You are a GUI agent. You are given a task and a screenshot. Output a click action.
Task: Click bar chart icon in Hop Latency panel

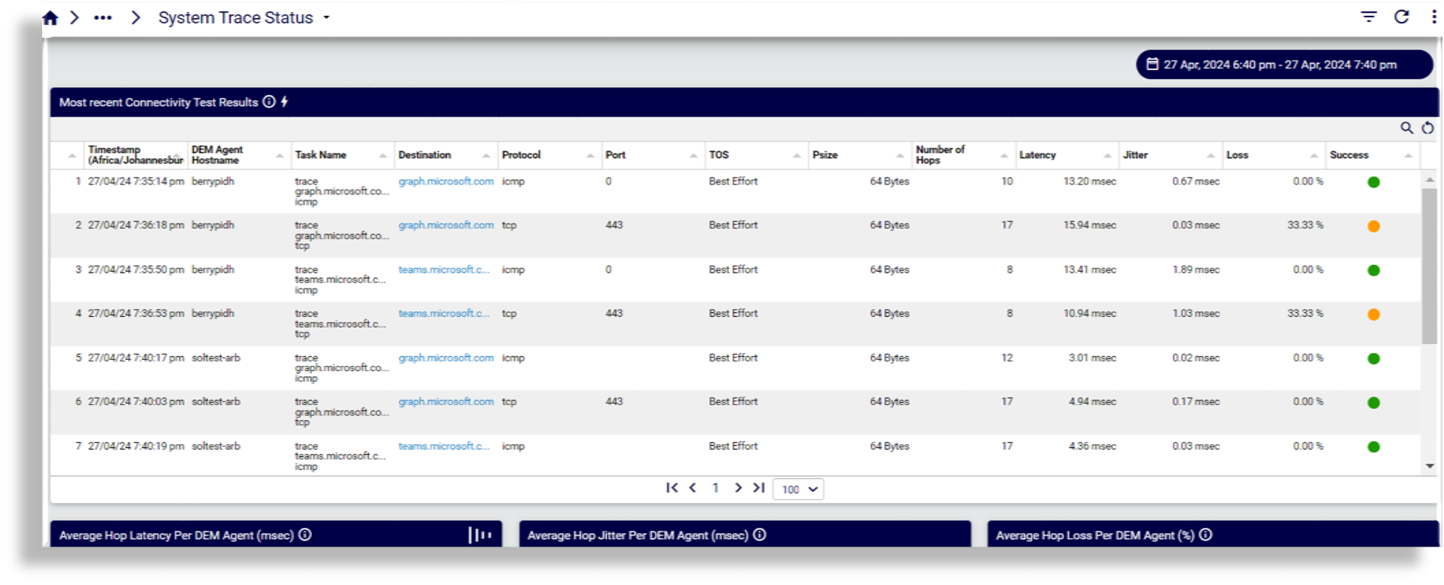[479, 535]
